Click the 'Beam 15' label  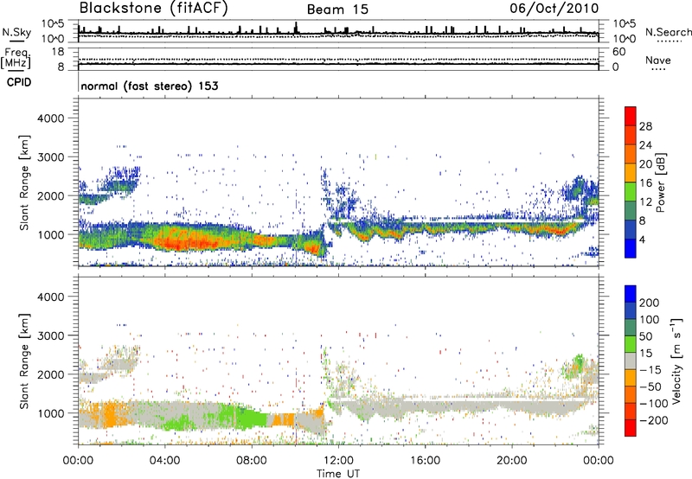point(337,10)
